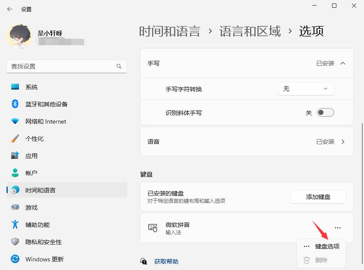Open 帐户 accounts page
The height and width of the screenshot is (270, 364).
pyautogui.click(x=31, y=173)
